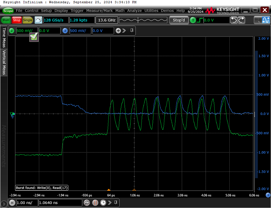Click the channel ground reference marker
This screenshot has width=271, height=208.
pyautogui.click(x=13, y=115)
